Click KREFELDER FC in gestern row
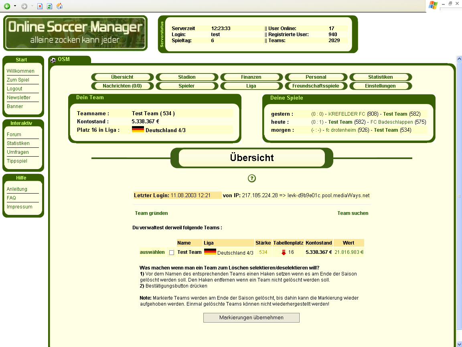 coord(346,114)
